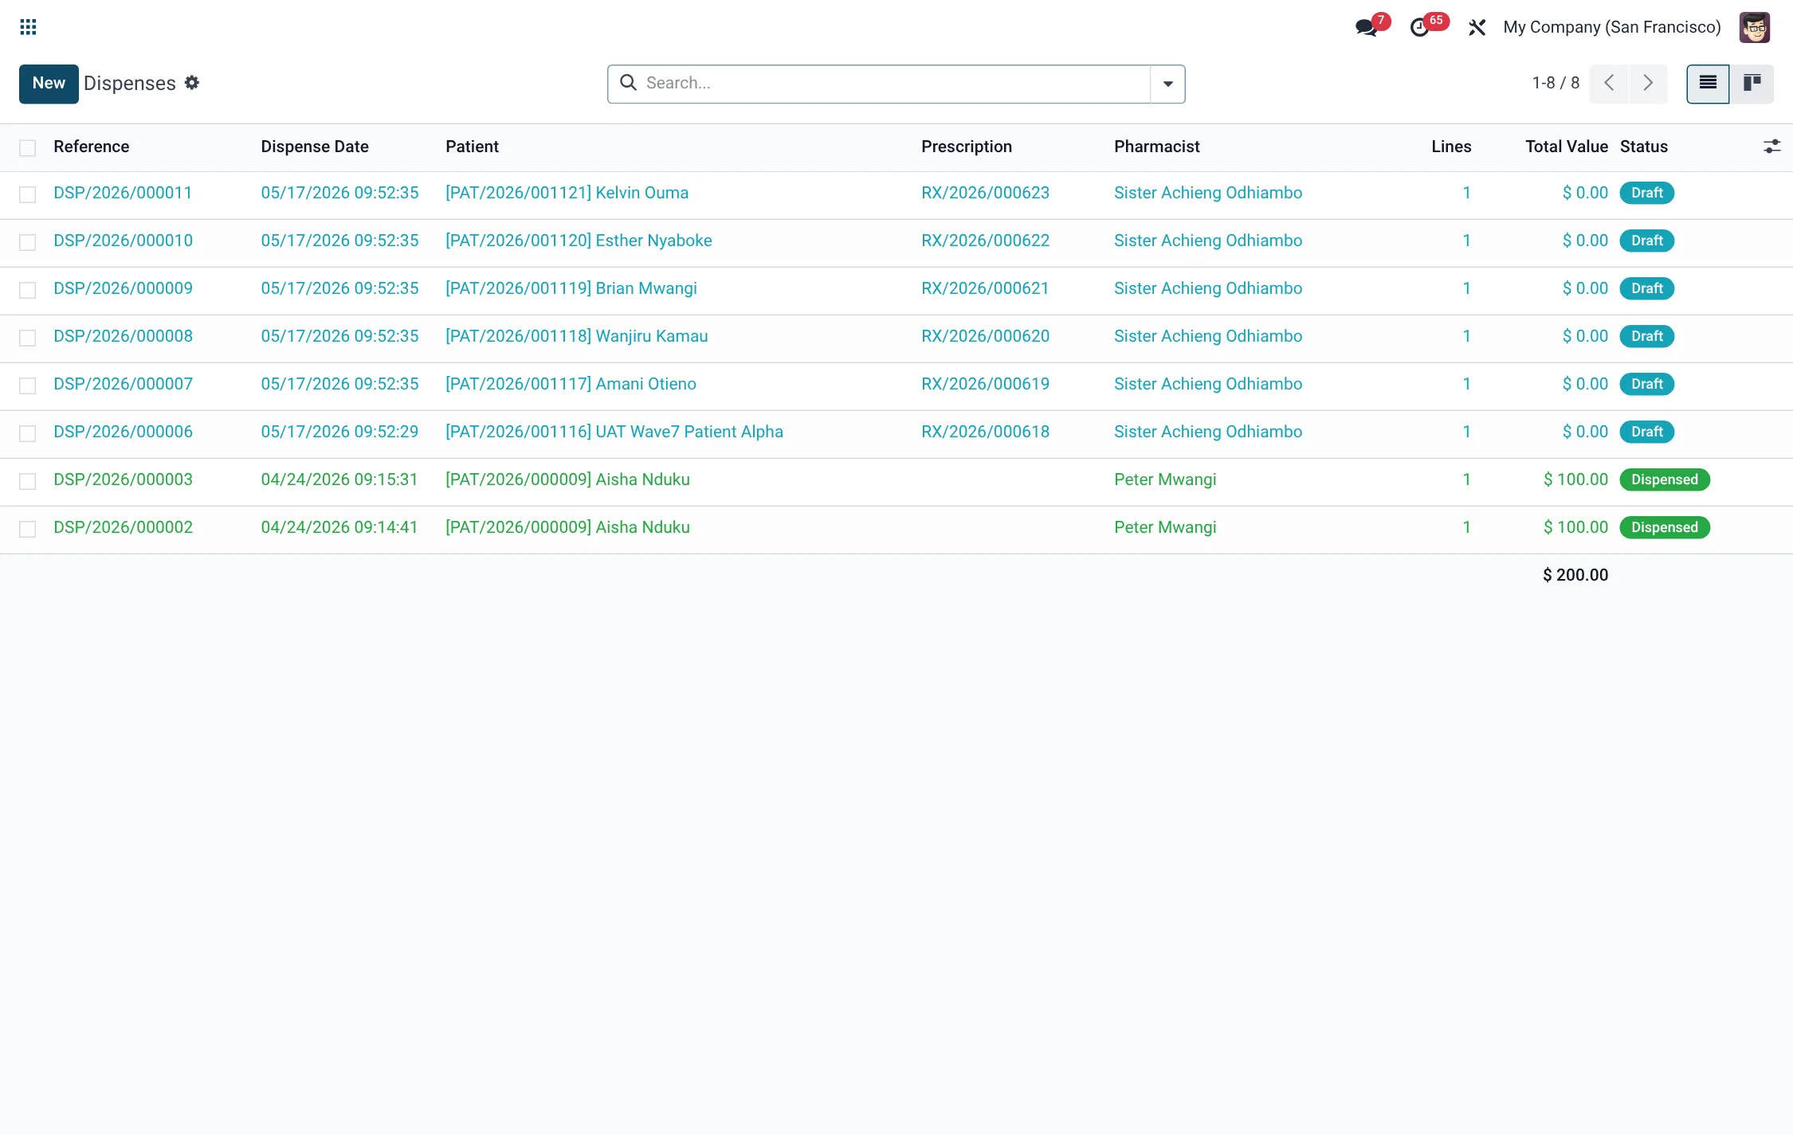
Task: Open optional columns settings icon
Action: pyautogui.click(x=1771, y=147)
